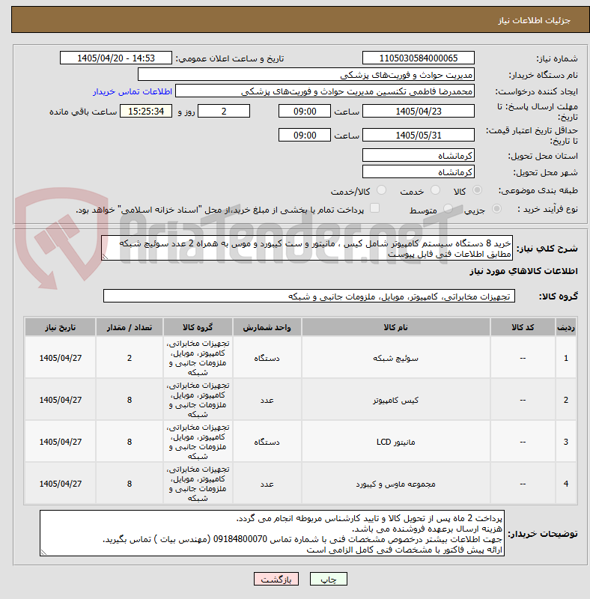
Task: Click column header تاریخ نیاز
Action: (61, 327)
